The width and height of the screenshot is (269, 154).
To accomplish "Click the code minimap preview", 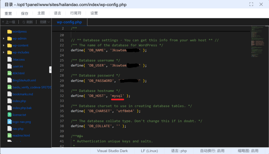I will [258, 42].
